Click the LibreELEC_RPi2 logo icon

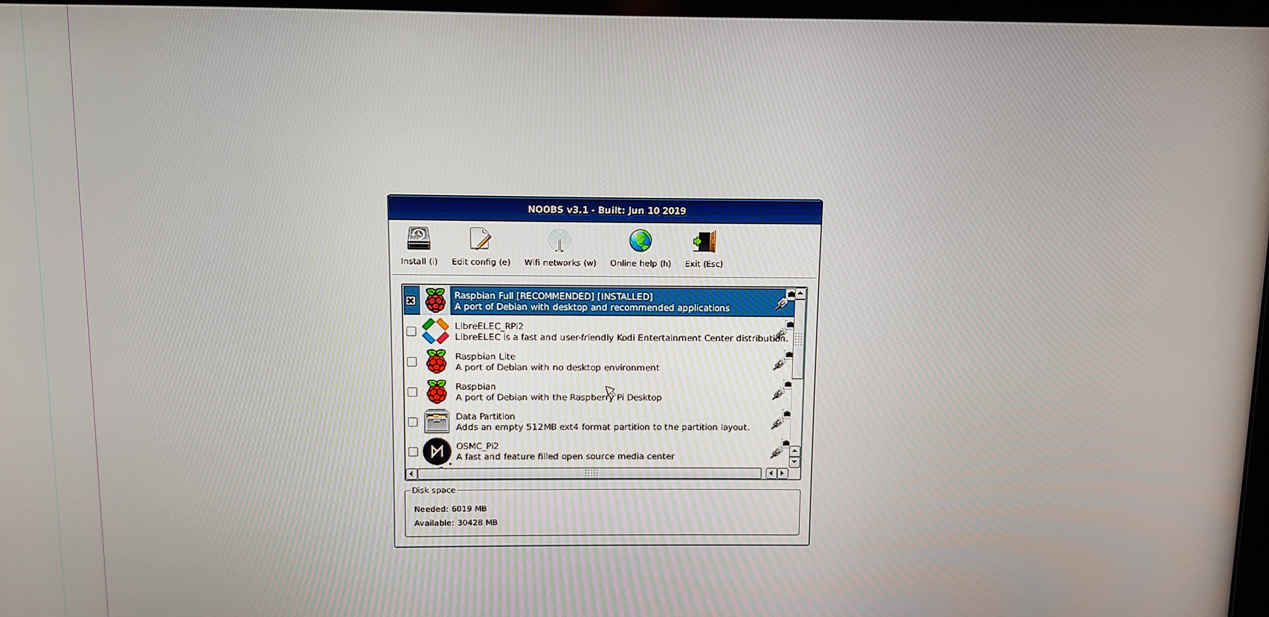click(x=436, y=331)
